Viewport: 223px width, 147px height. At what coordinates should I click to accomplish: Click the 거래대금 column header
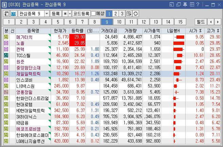109,31
